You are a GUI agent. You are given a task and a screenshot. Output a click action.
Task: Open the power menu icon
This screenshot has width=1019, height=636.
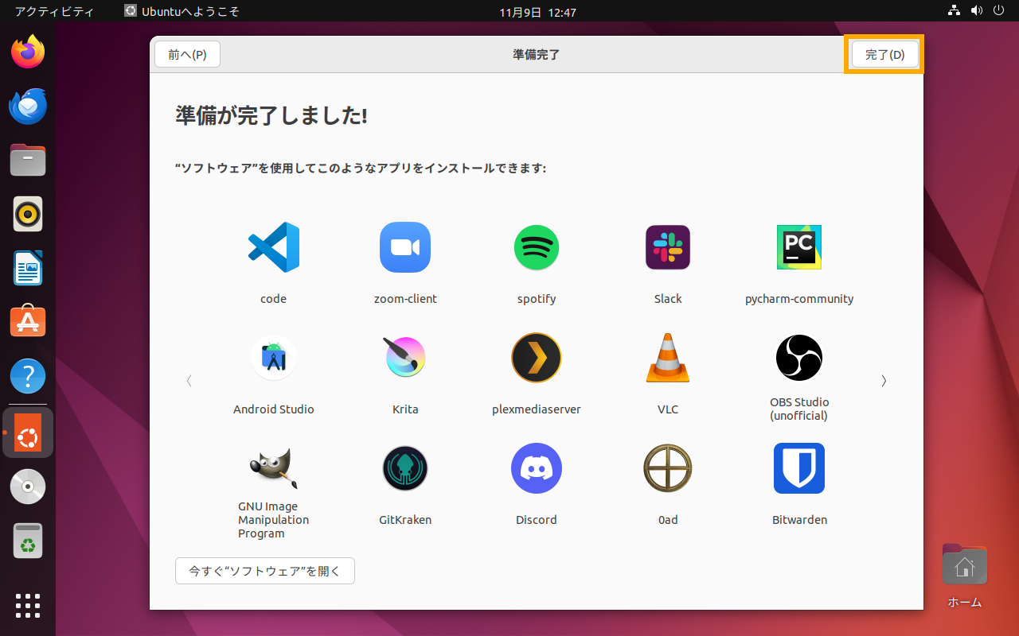[999, 11]
